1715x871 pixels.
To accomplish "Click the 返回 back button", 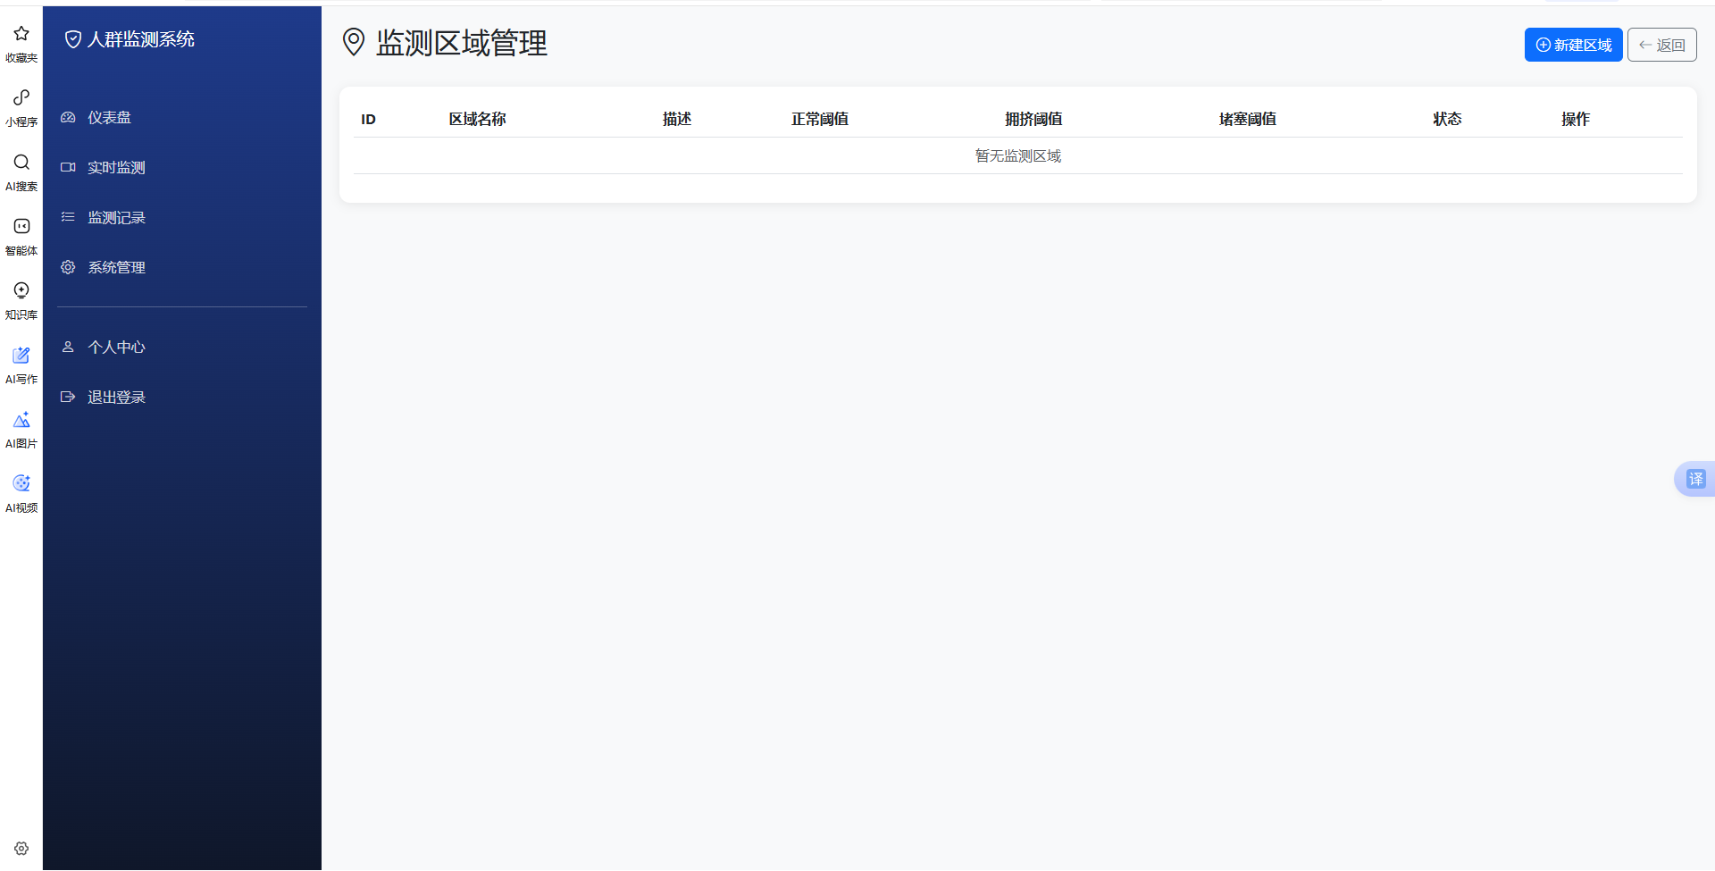I will pos(1661,45).
